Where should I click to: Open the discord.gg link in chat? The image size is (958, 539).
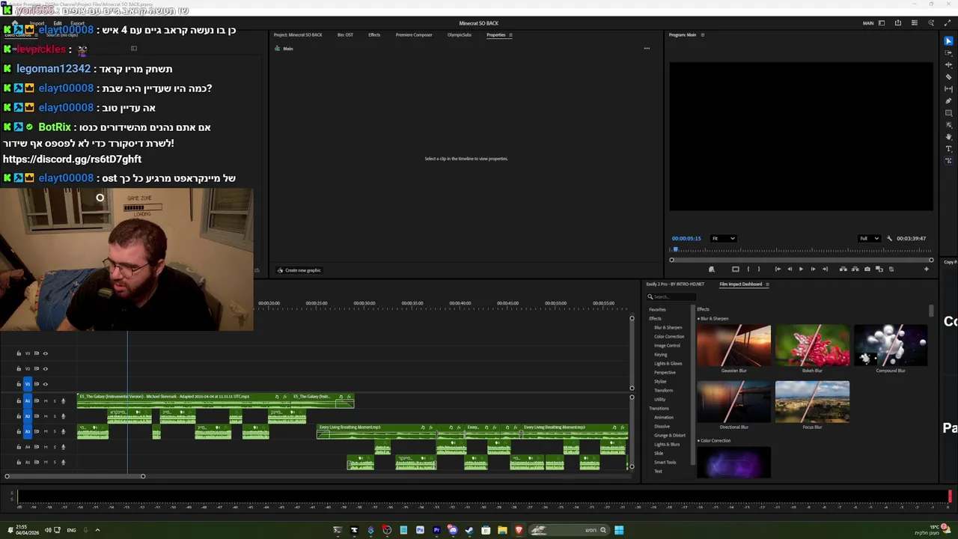pos(72,159)
